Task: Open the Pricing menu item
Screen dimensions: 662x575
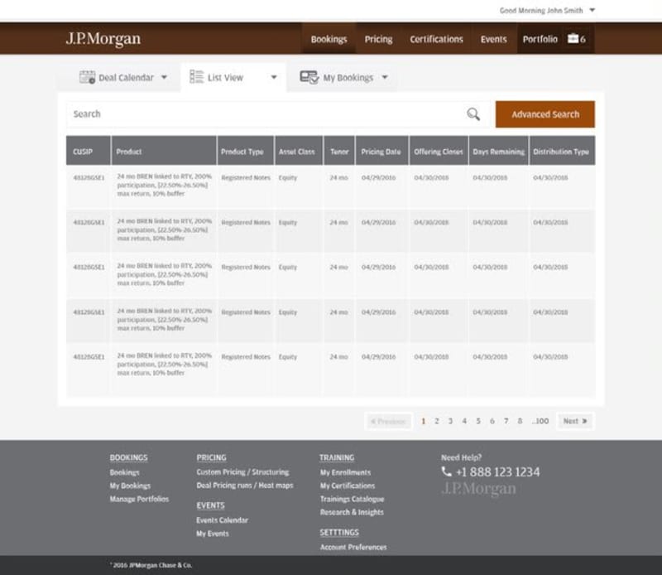Action: pos(378,39)
